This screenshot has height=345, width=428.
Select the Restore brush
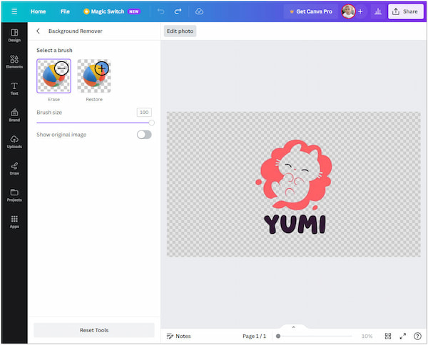click(x=94, y=76)
